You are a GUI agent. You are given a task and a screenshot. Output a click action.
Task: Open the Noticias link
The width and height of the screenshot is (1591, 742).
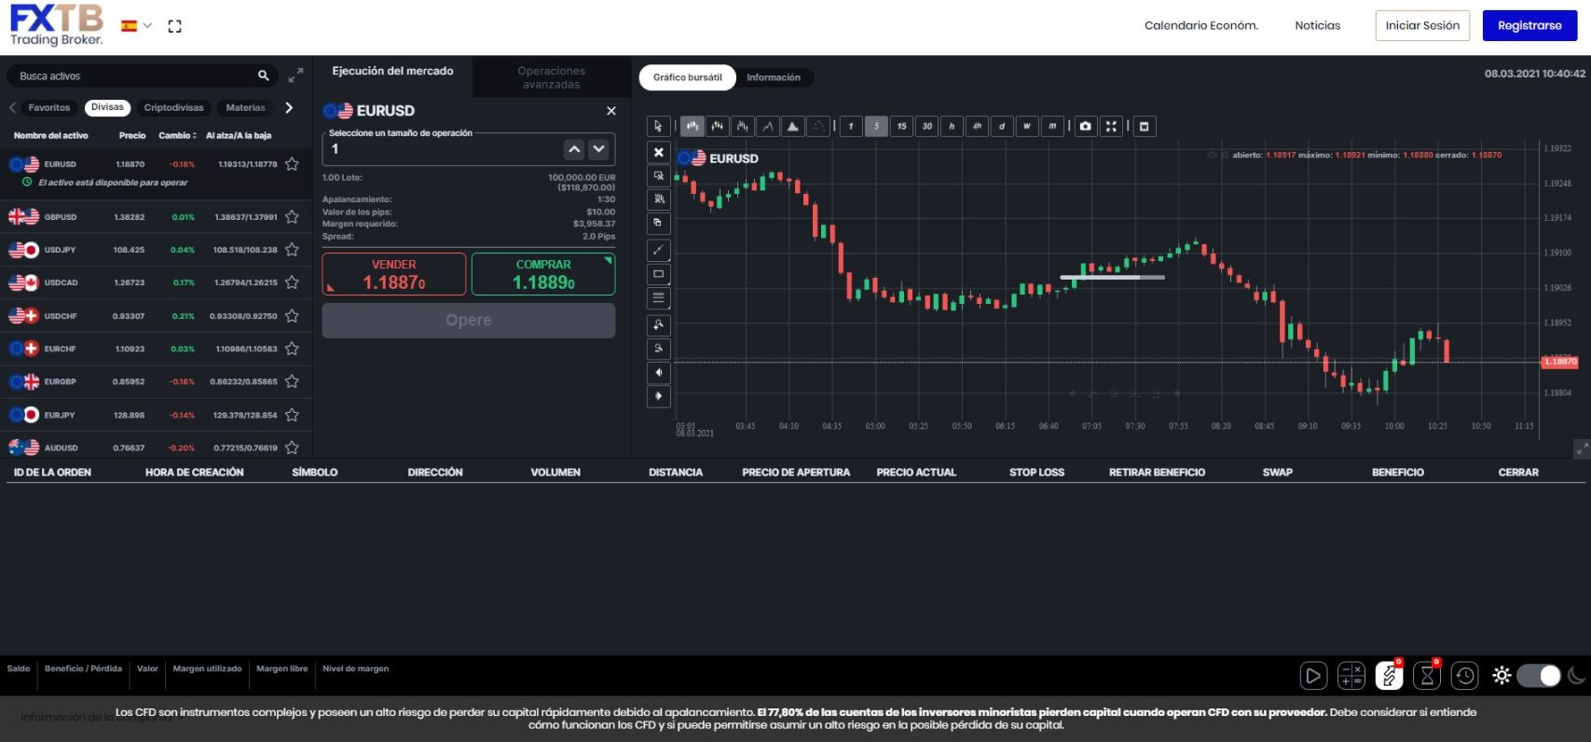(x=1318, y=26)
